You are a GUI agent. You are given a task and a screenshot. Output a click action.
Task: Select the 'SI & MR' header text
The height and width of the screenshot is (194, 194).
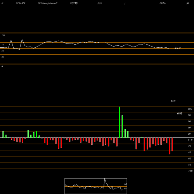[x=21, y=3]
